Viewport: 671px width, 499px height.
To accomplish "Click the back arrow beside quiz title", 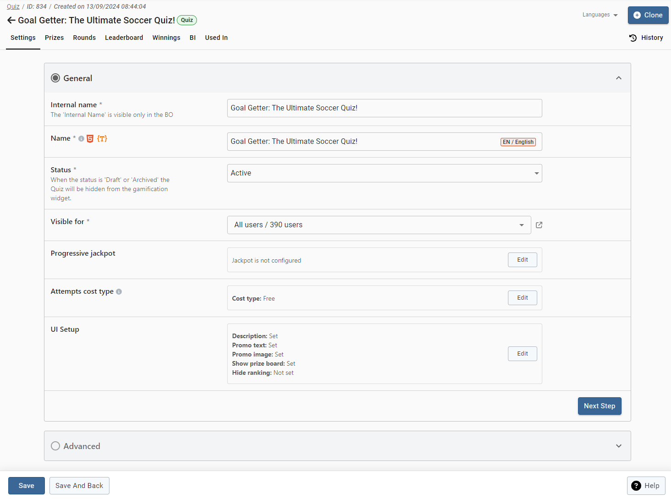I will [11, 20].
